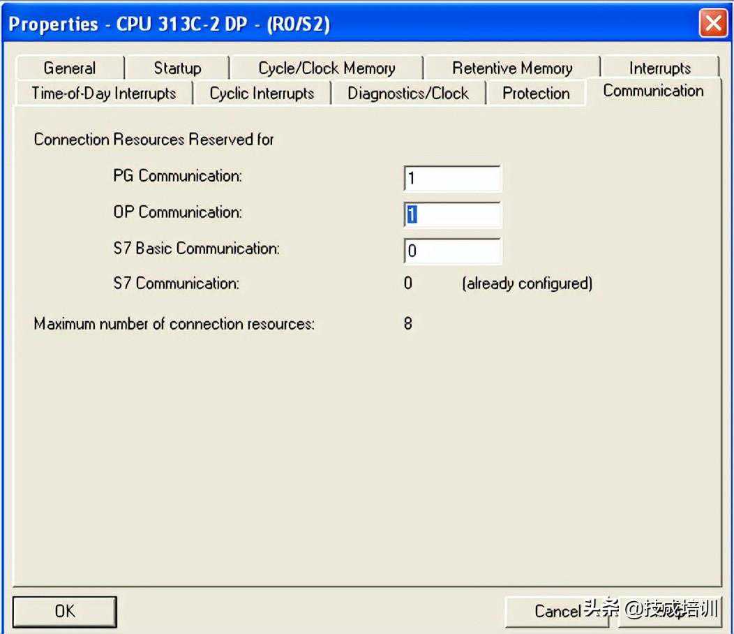Select the Cycle/Clock Memory tab

click(x=327, y=68)
